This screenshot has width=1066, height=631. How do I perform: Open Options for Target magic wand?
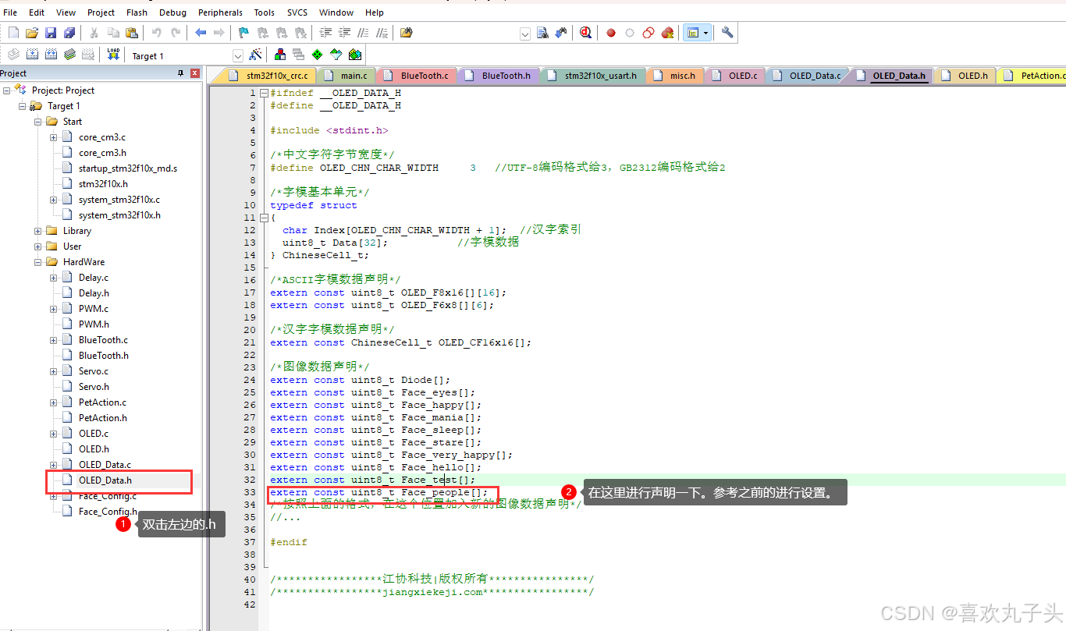coord(254,55)
